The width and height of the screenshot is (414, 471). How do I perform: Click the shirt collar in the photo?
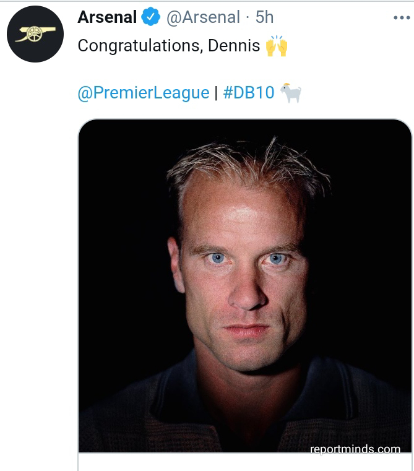155,396
